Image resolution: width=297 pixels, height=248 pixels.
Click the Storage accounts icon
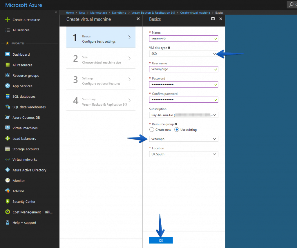coord(8,149)
